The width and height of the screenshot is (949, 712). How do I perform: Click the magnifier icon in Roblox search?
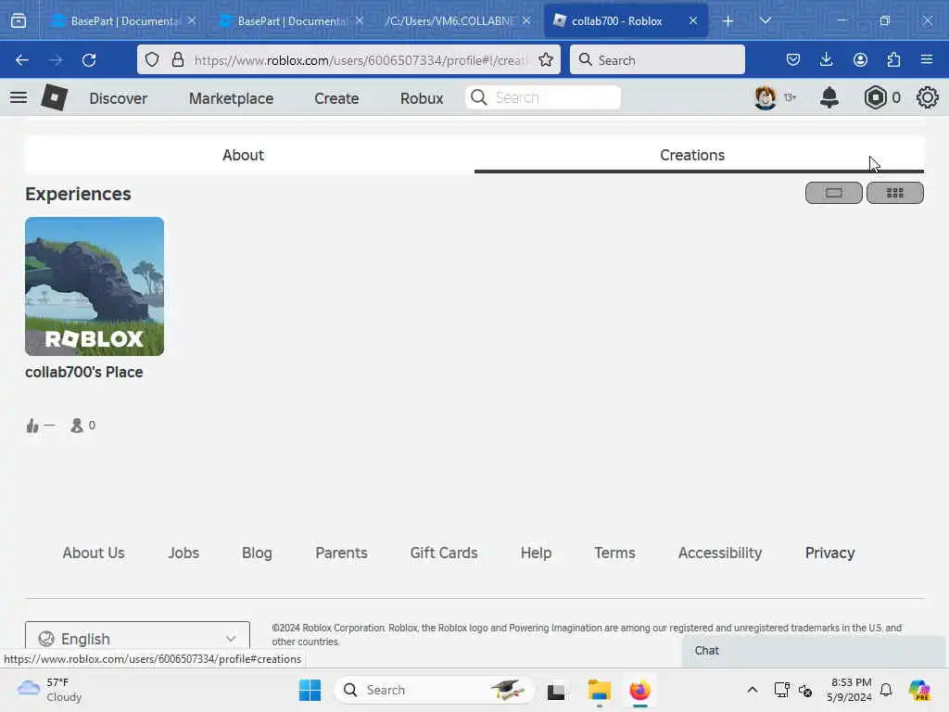[x=479, y=97]
